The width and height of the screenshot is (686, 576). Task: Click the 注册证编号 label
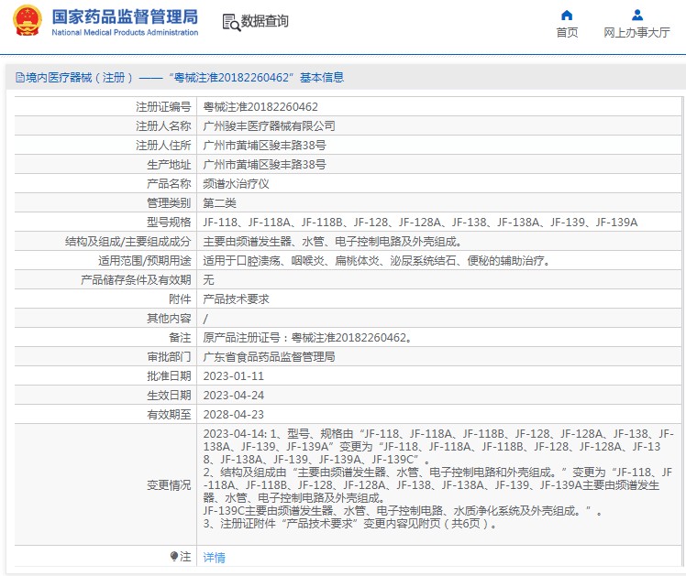(x=163, y=107)
